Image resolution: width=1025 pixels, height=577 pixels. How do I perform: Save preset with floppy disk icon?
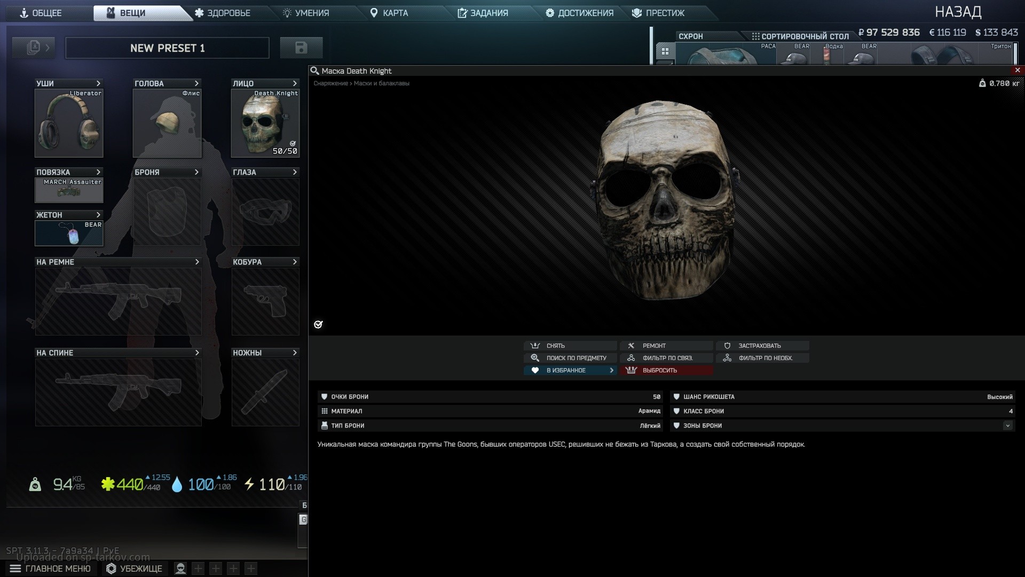[x=301, y=48]
